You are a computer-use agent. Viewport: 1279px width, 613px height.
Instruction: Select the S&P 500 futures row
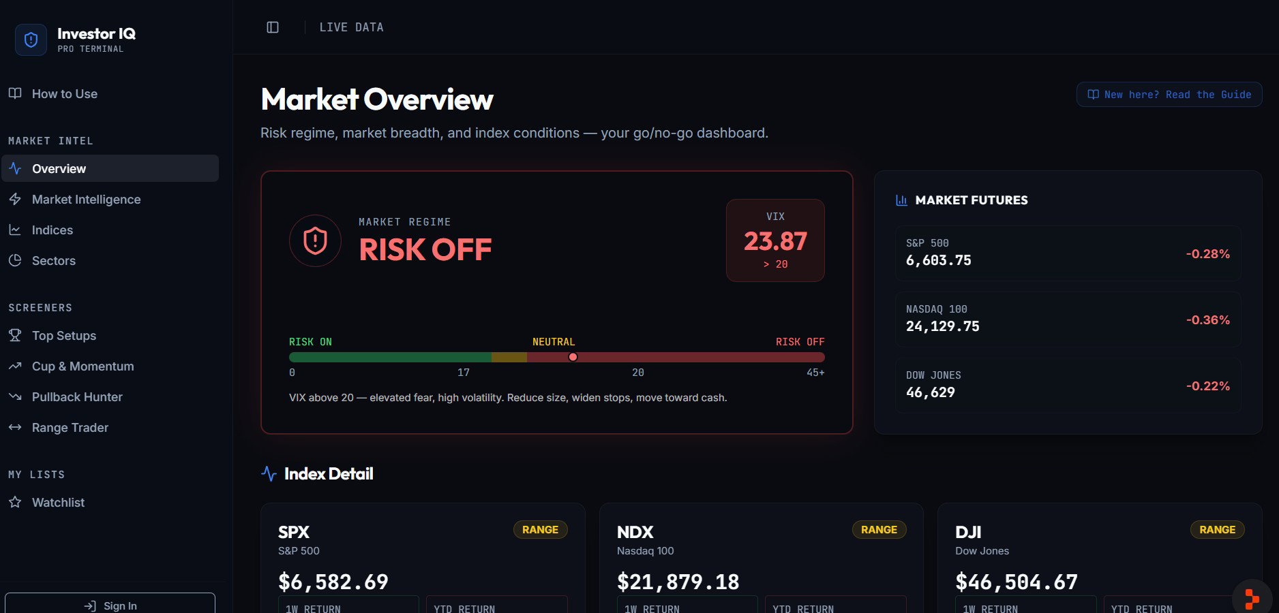[x=1068, y=253]
